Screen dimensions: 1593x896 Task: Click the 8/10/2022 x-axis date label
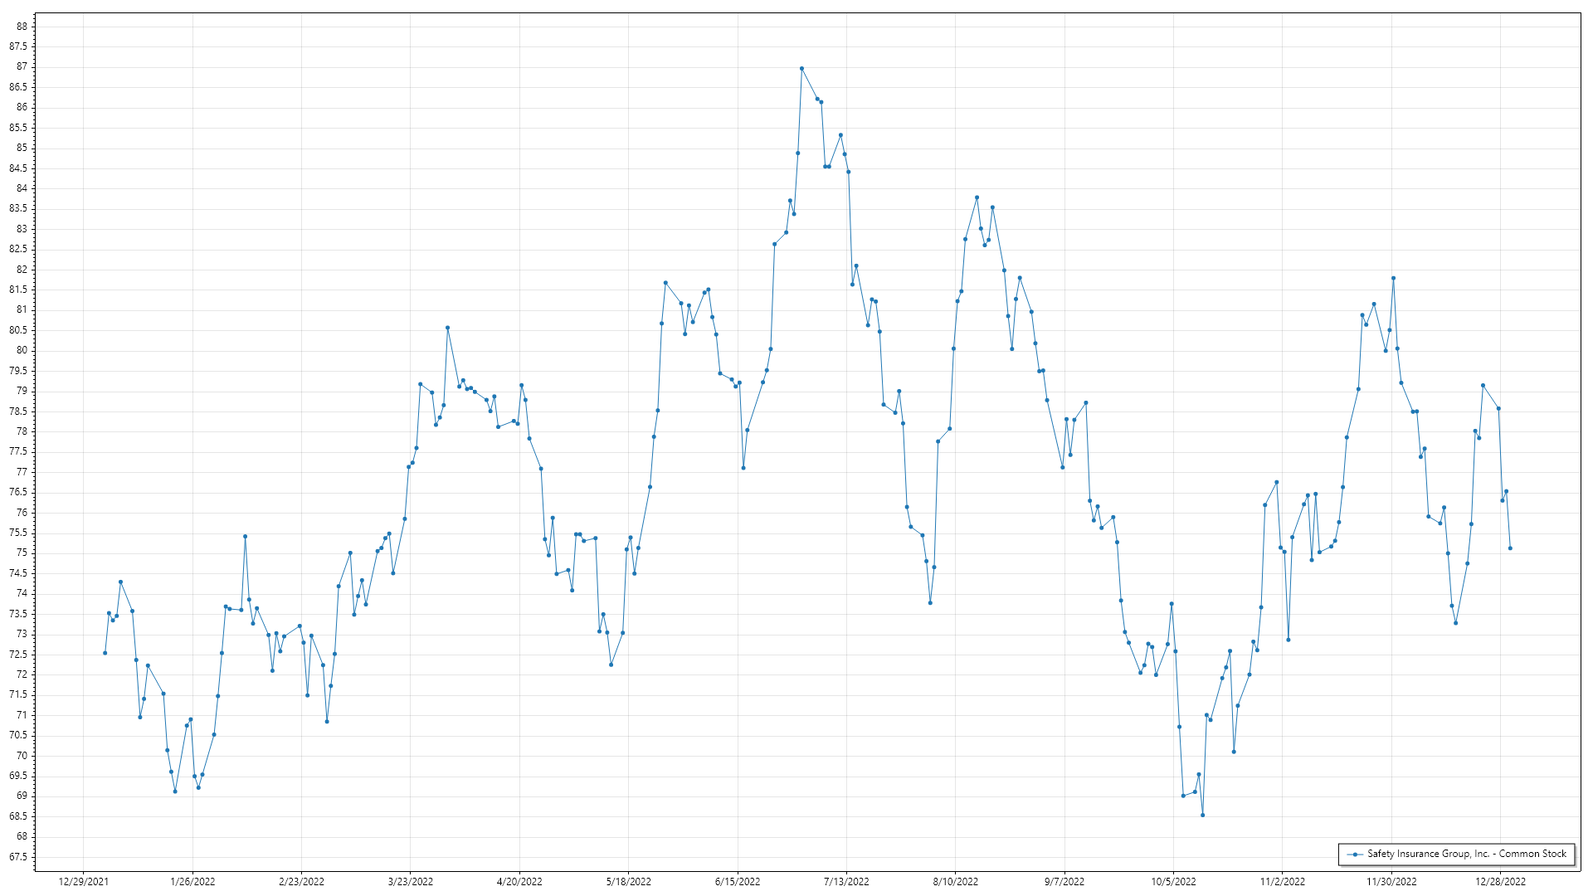pos(955,882)
